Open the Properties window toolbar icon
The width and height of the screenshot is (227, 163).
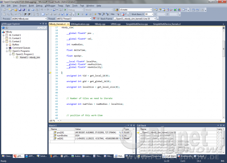coord(160,10)
